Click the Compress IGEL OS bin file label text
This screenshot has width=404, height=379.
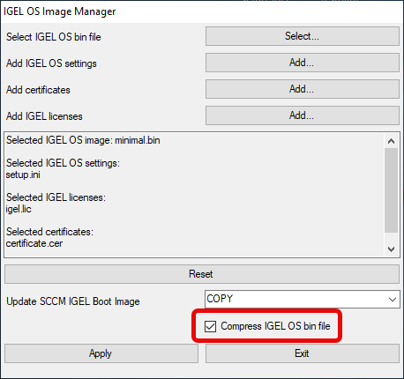tap(275, 326)
